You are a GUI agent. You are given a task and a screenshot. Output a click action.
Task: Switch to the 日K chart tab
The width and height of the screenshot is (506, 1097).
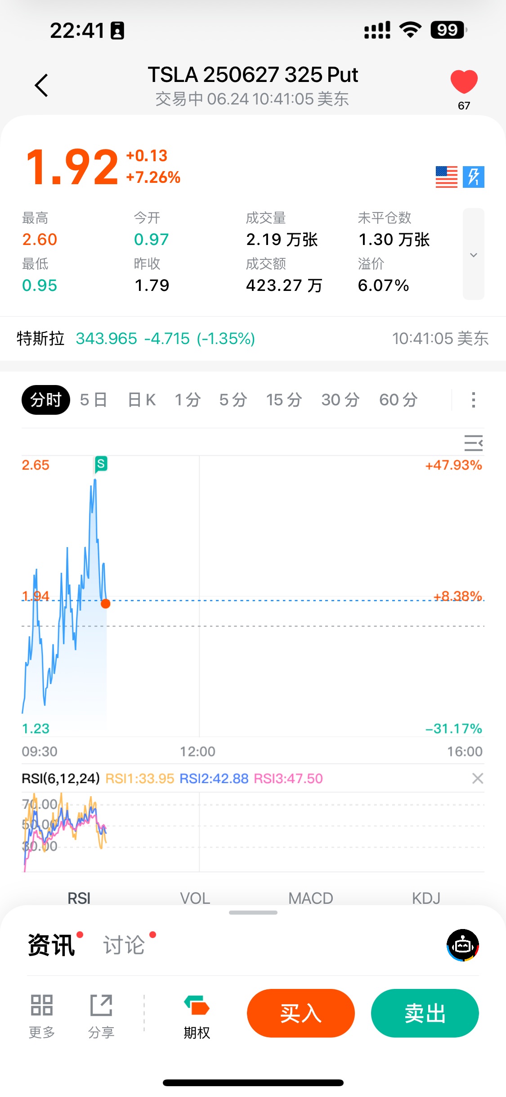(x=142, y=400)
